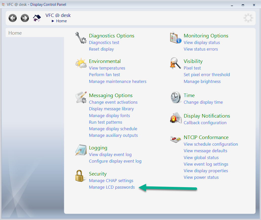Click the Monitoring Options clipboard icon
Viewport: 261px width, 220px height.
[176, 38]
